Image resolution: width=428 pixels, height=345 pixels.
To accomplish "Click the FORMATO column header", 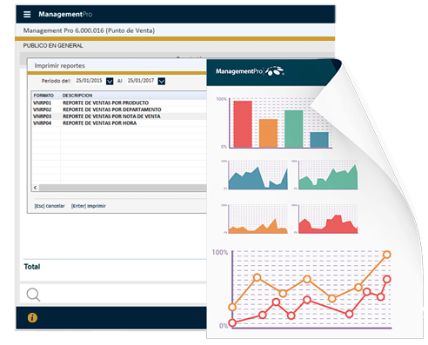I will [43, 96].
